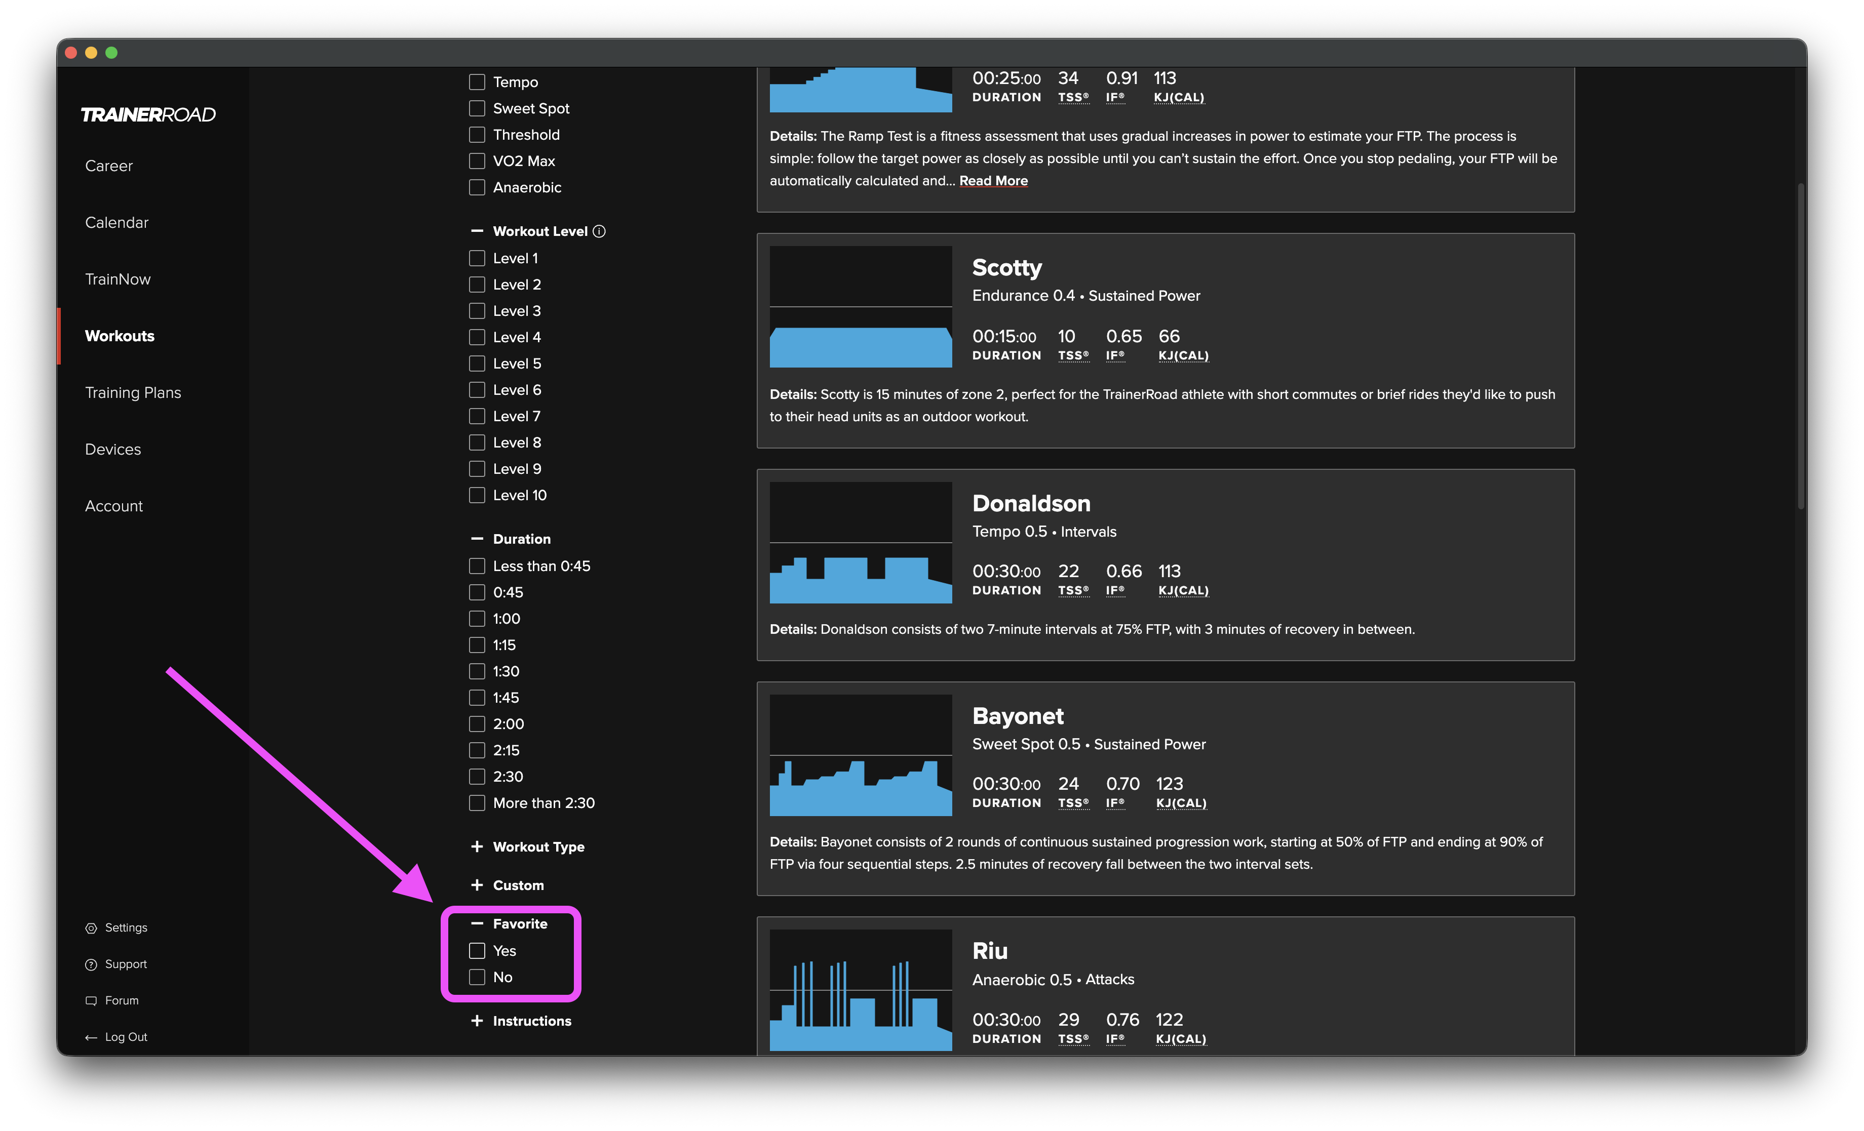1864x1131 pixels.
Task: Click the Donaldson interval graph thumbnail
Action: click(861, 543)
